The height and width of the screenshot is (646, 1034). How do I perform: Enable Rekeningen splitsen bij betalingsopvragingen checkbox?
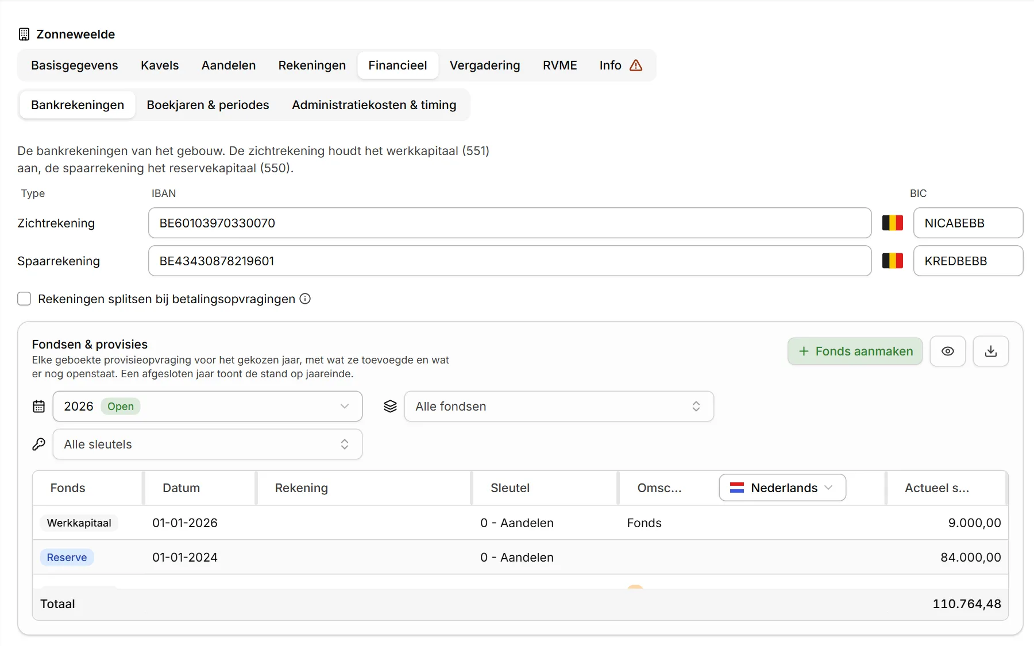pyautogui.click(x=24, y=299)
